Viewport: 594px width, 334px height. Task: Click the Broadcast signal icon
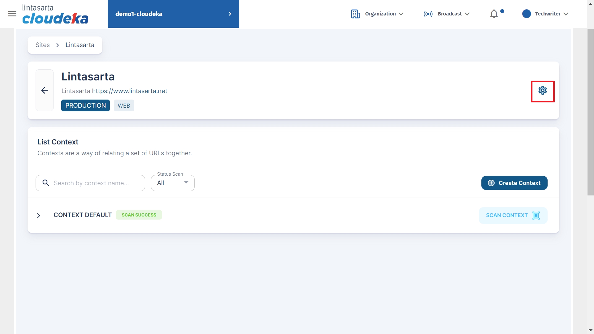point(428,14)
